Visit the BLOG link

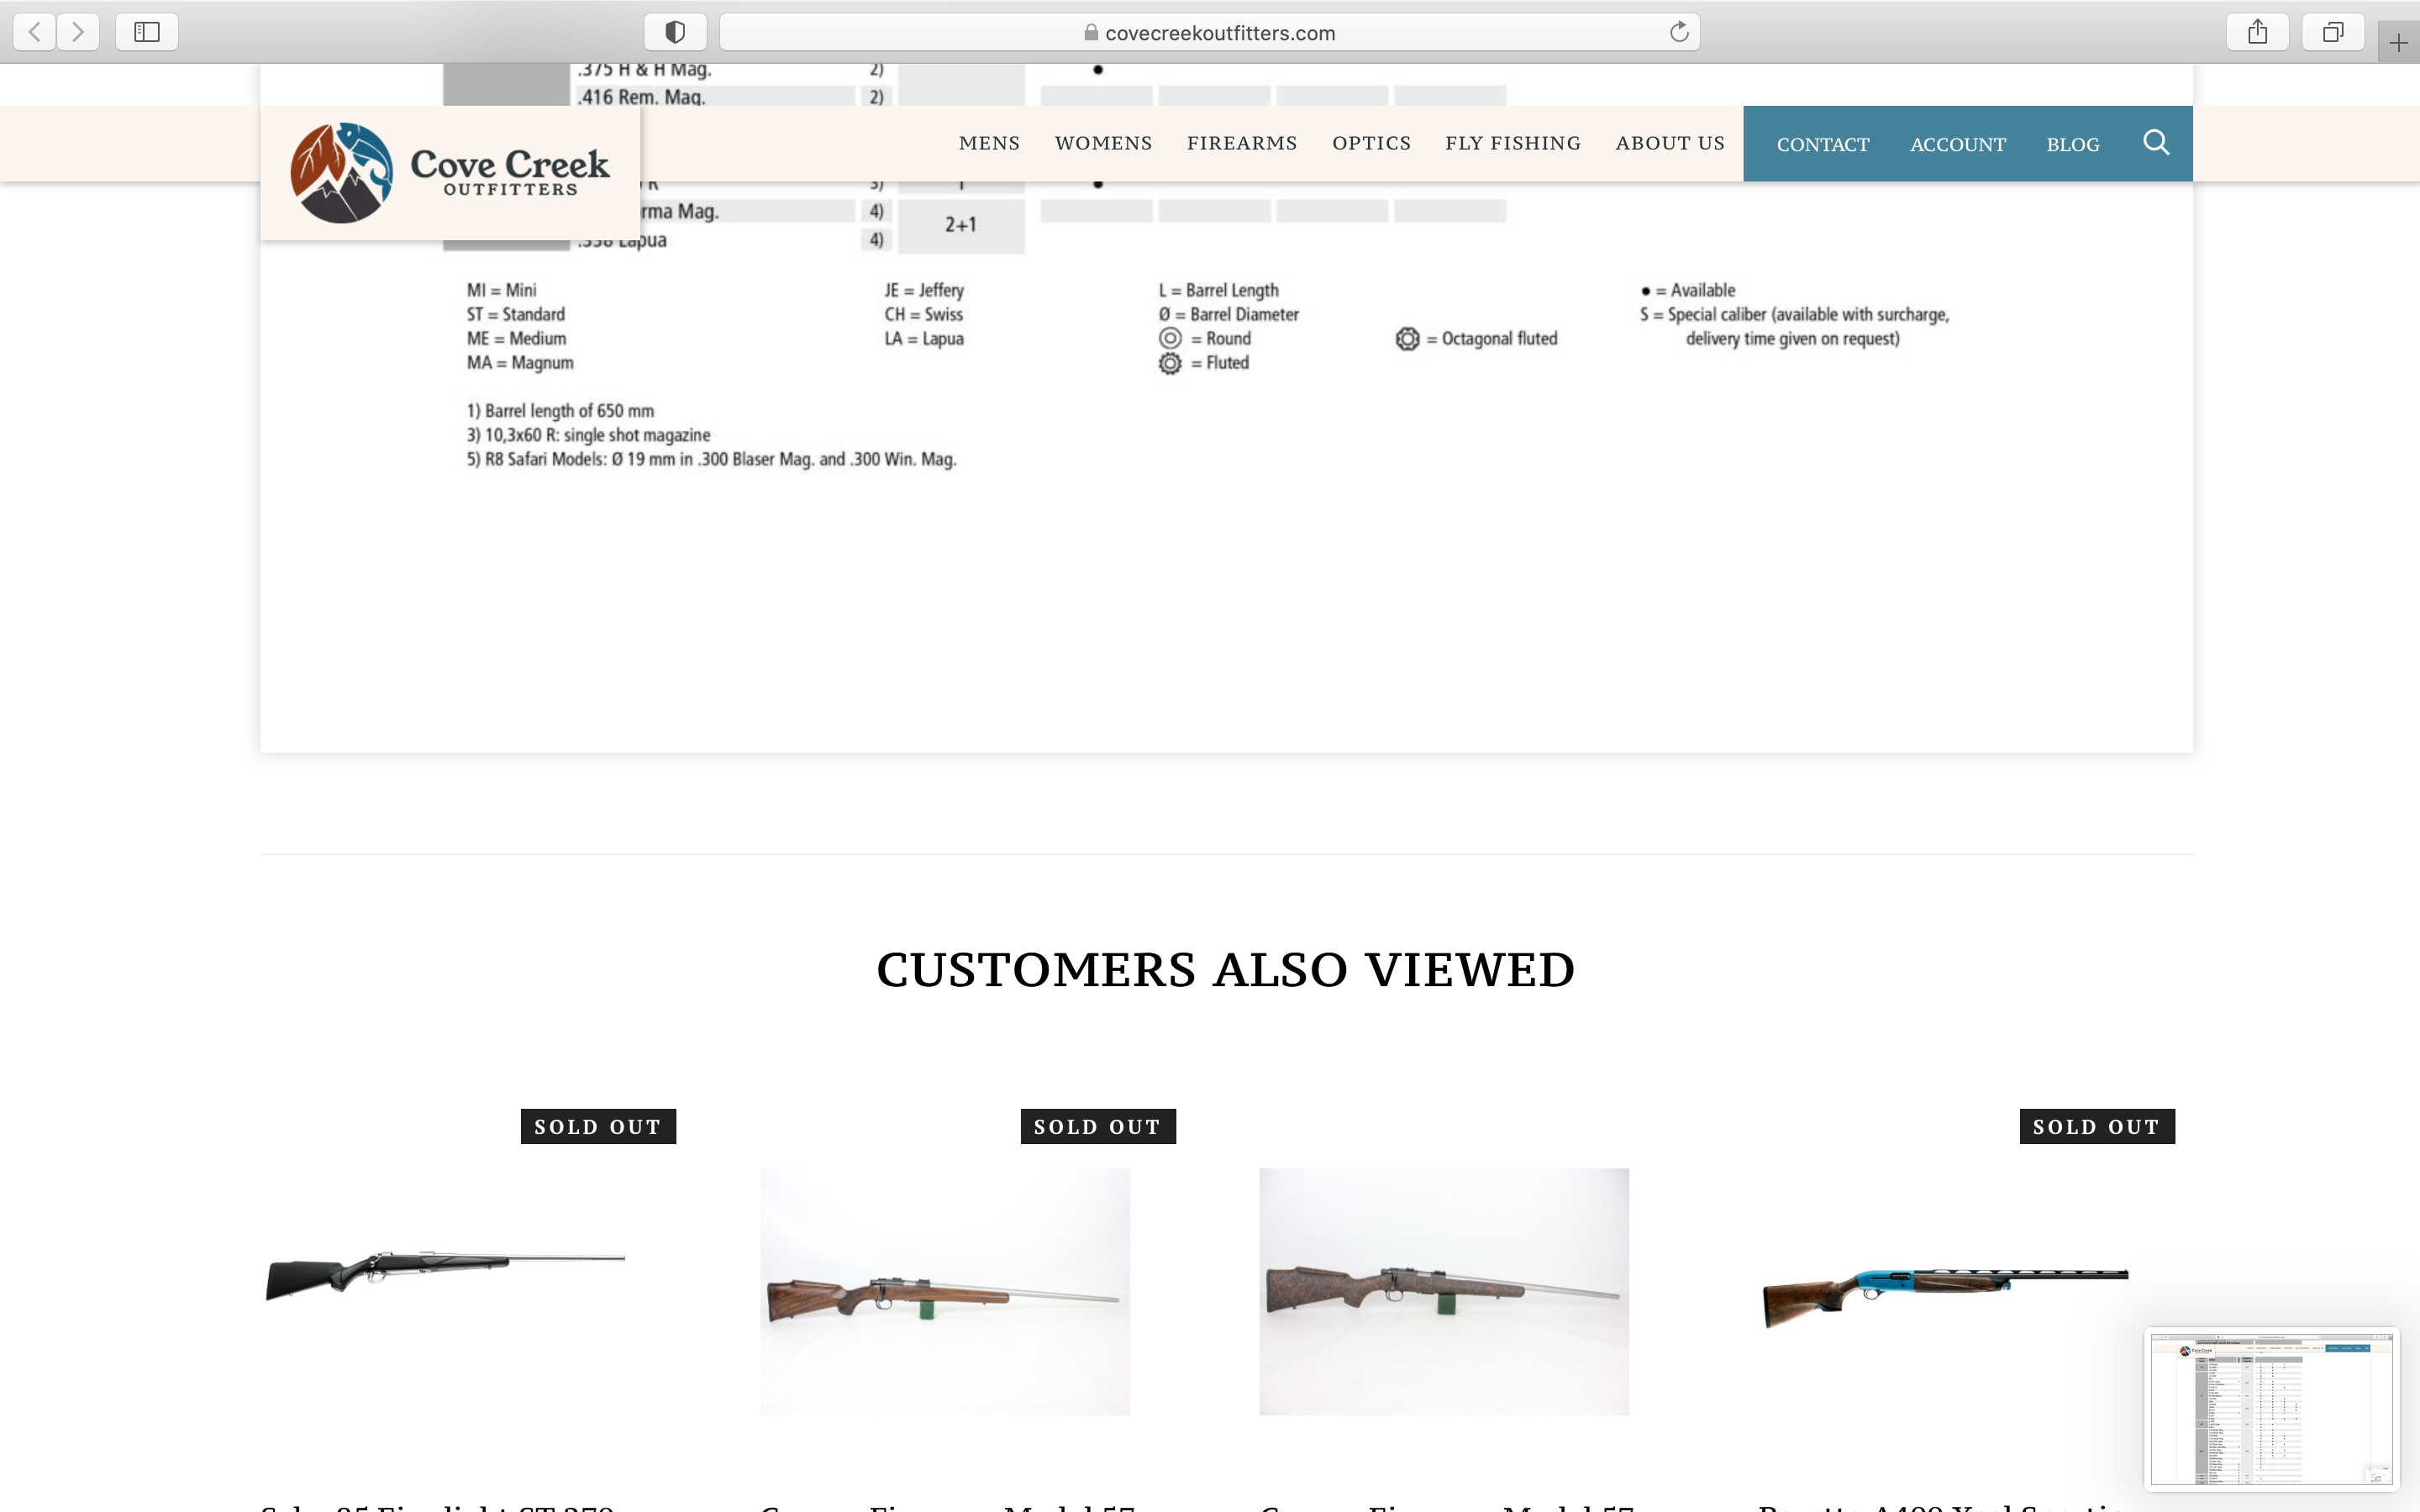pos(2072,144)
